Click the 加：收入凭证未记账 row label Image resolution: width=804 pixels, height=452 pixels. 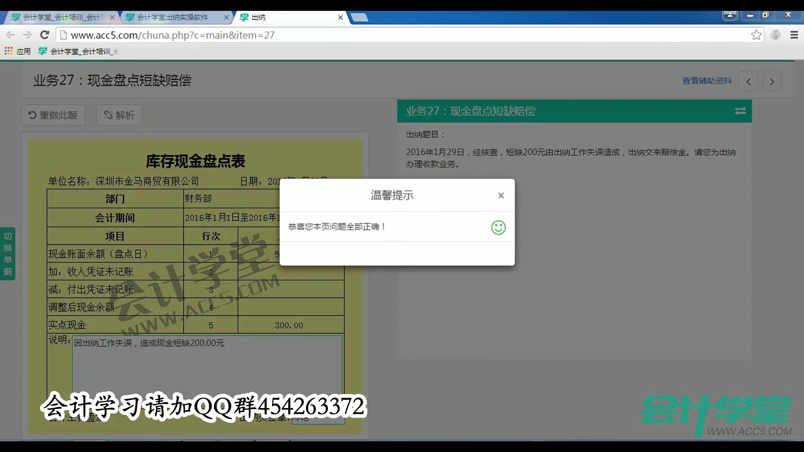[x=91, y=272]
